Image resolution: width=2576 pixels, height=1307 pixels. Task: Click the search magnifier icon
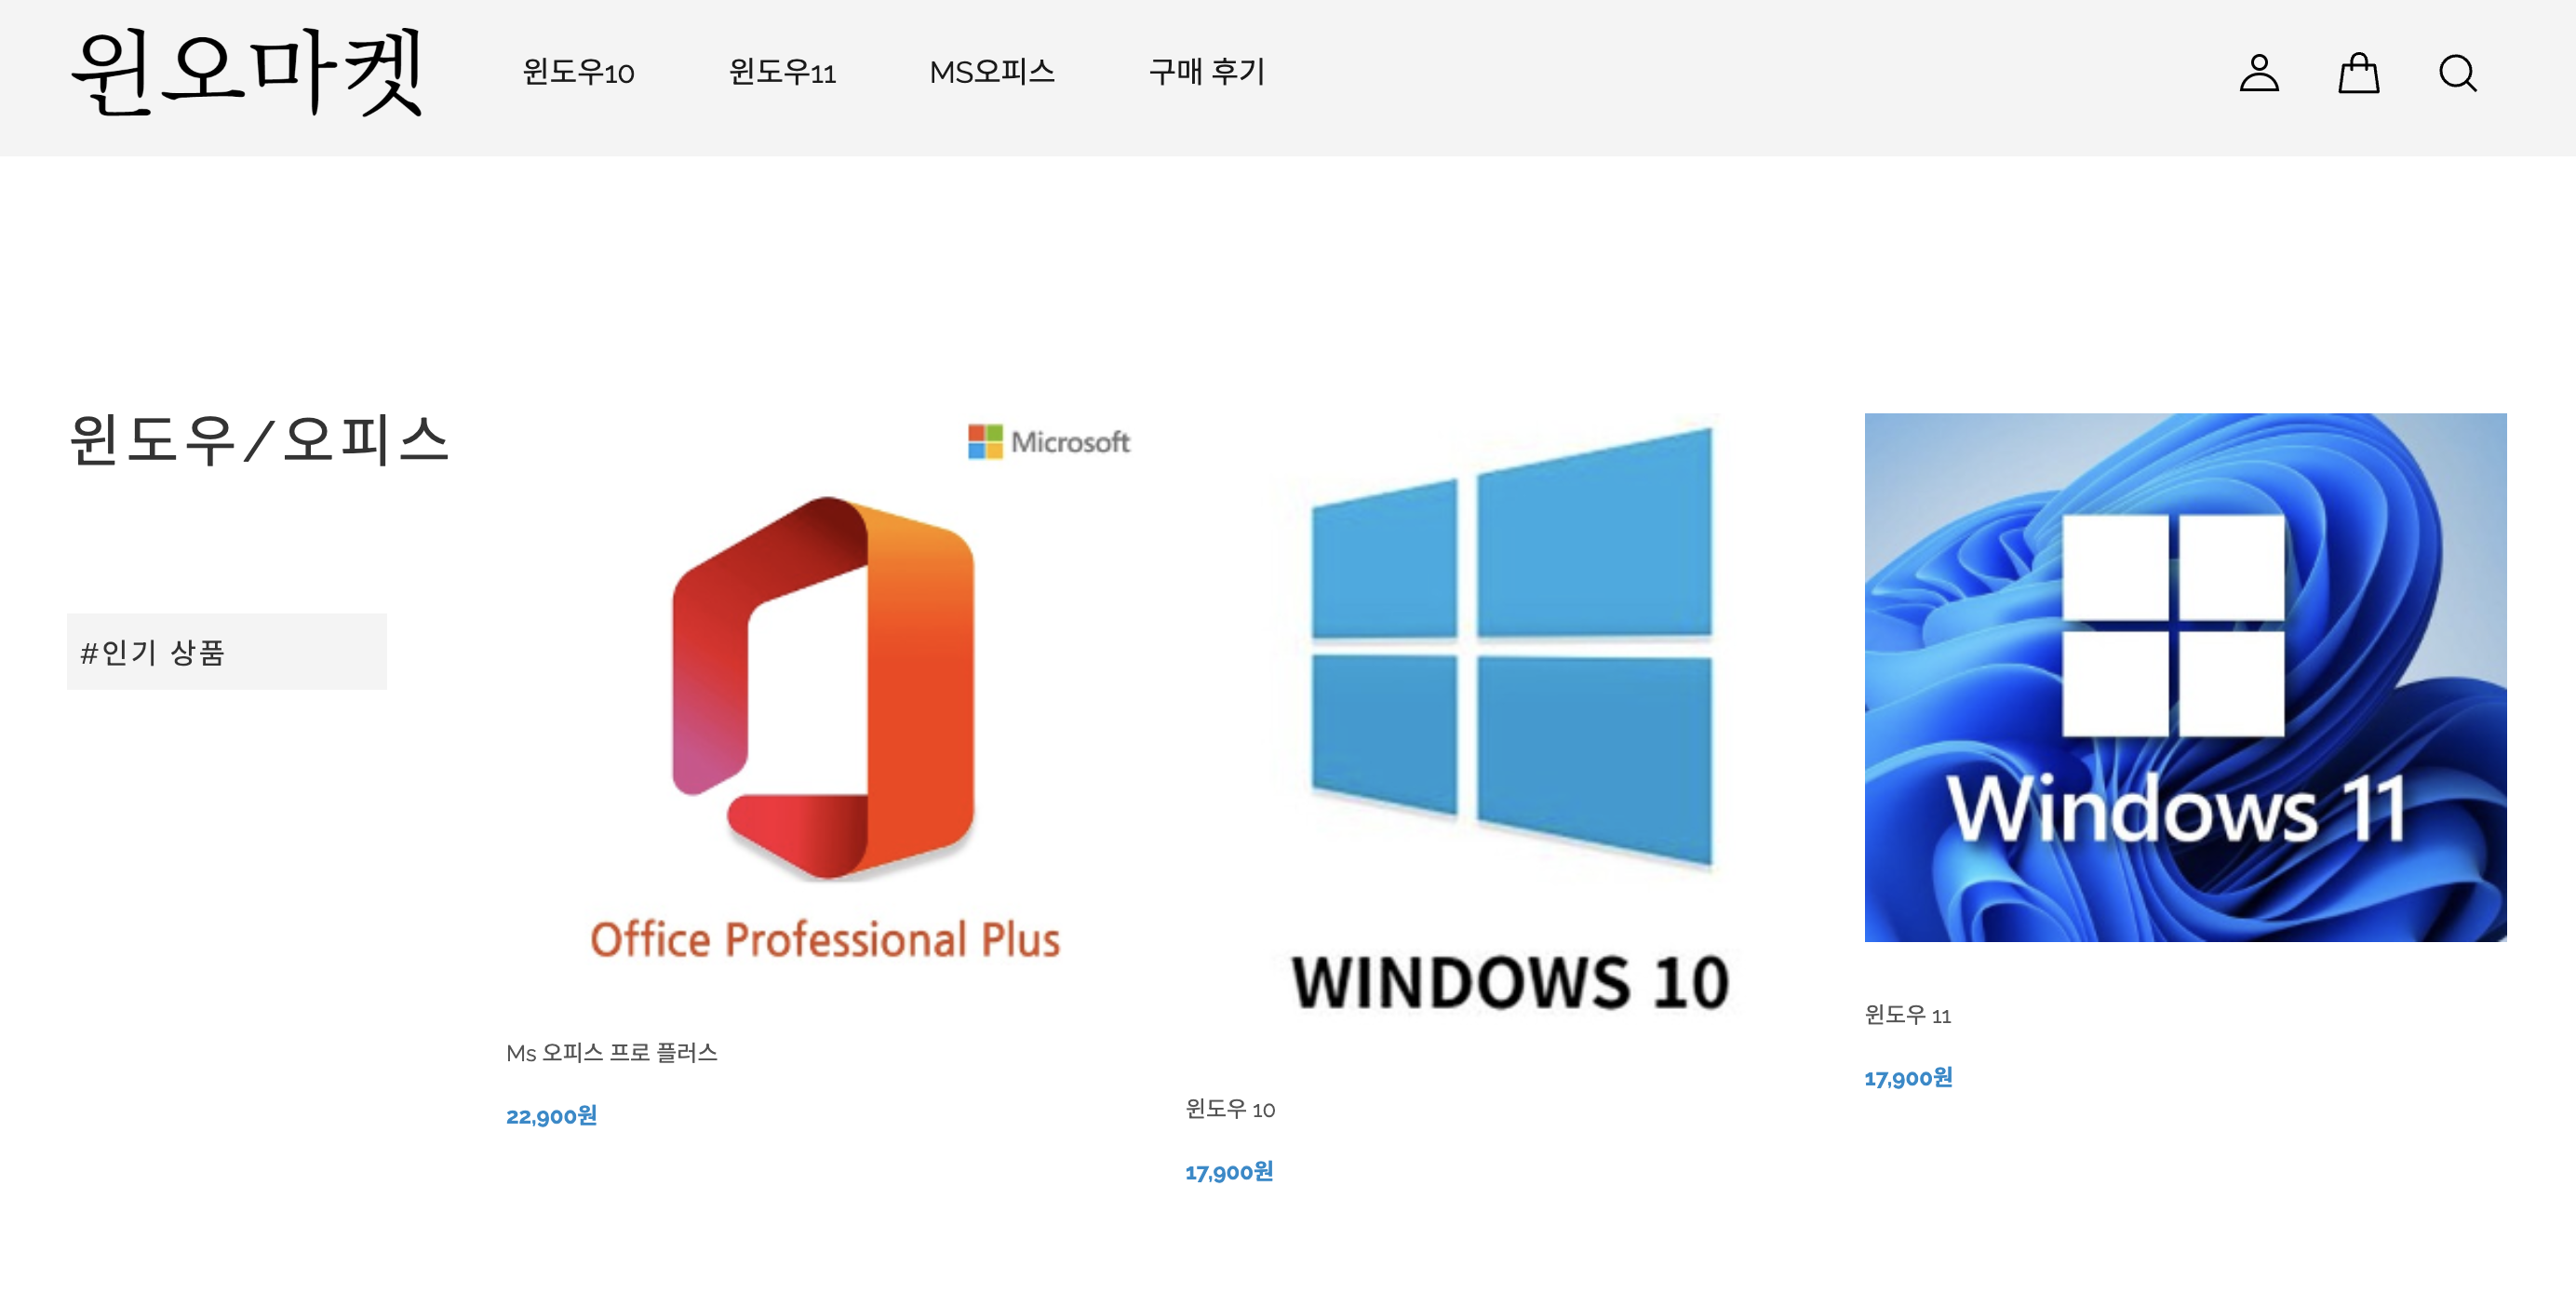click(2456, 73)
